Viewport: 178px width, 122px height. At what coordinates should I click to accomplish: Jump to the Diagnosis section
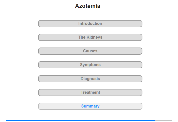tap(90, 79)
